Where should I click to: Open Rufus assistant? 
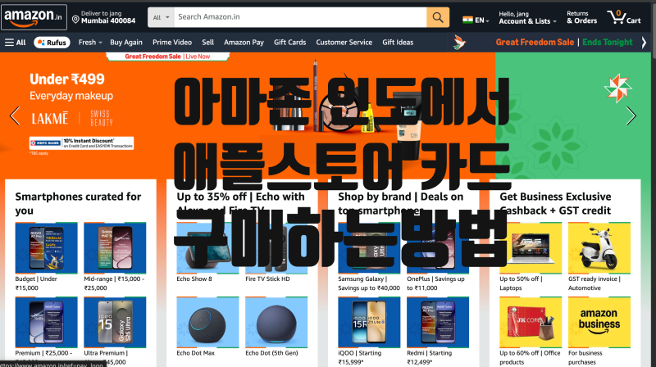coord(52,43)
